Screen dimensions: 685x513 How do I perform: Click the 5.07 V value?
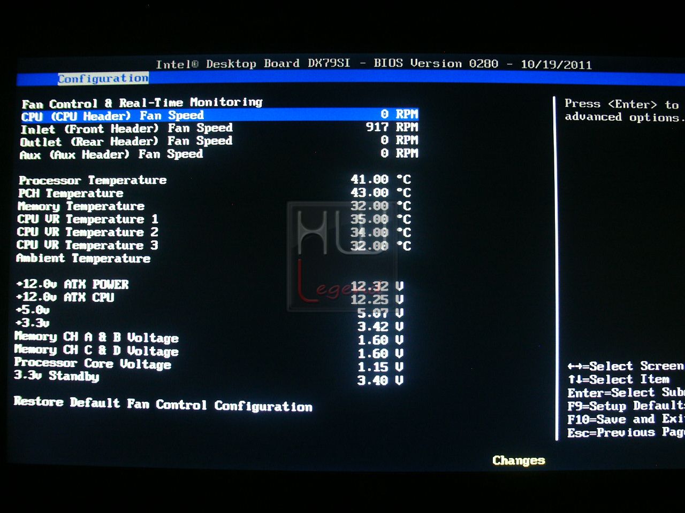[380, 313]
